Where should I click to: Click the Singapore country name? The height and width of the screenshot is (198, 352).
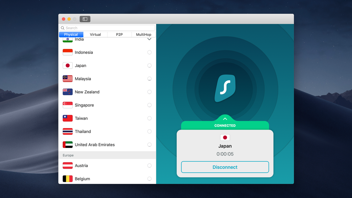point(85,105)
